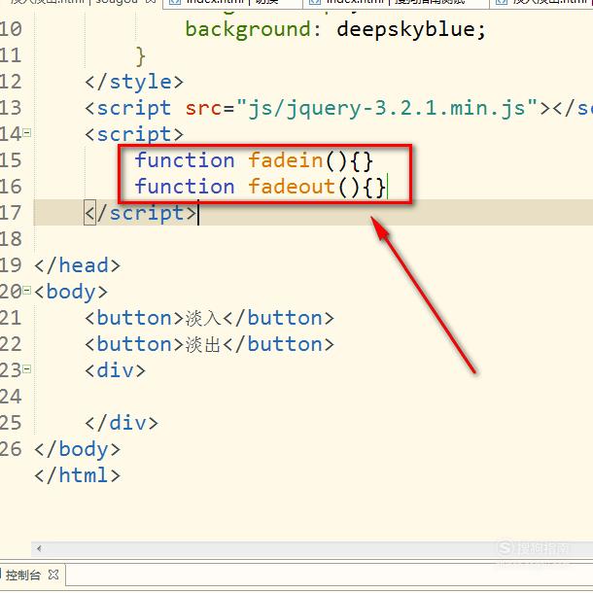Click the closing '</style>' tag
593x593 pixels.
[134, 82]
